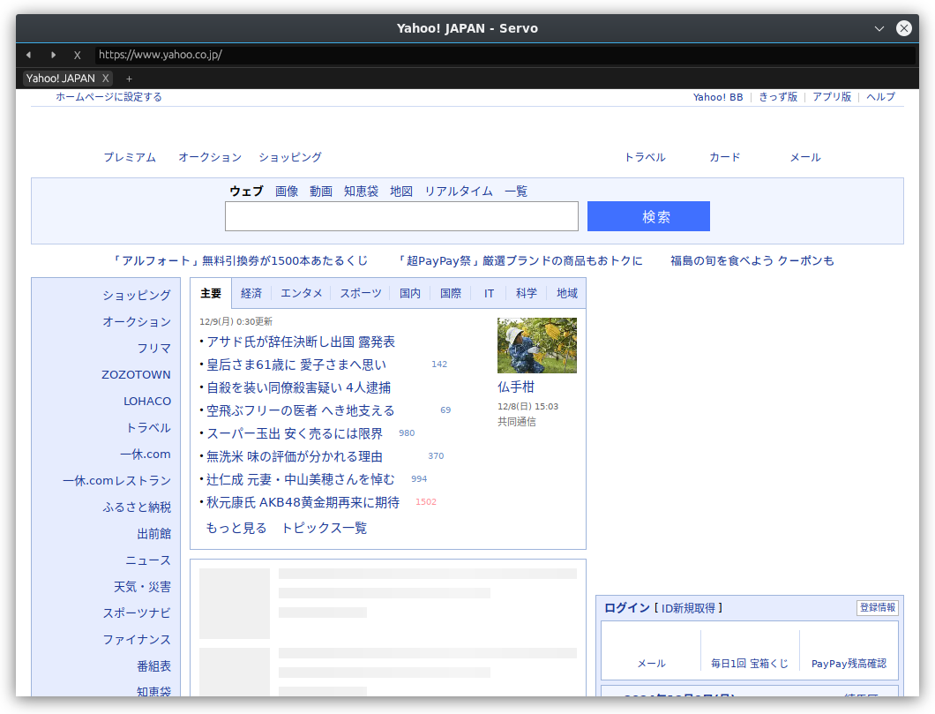
Task: Select the リアルタイム search tab
Action: point(459,191)
